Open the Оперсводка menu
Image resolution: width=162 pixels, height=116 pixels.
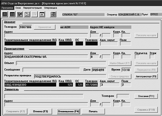click(50, 8)
